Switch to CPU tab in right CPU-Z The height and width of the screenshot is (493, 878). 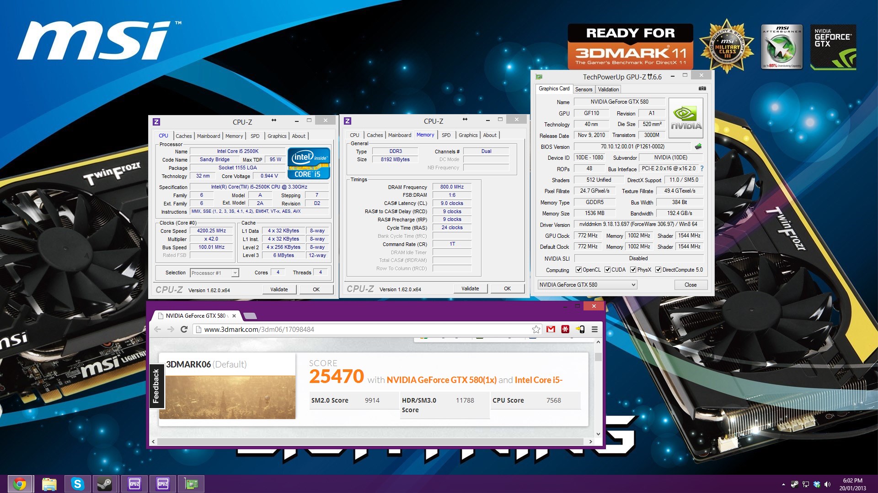click(354, 135)
